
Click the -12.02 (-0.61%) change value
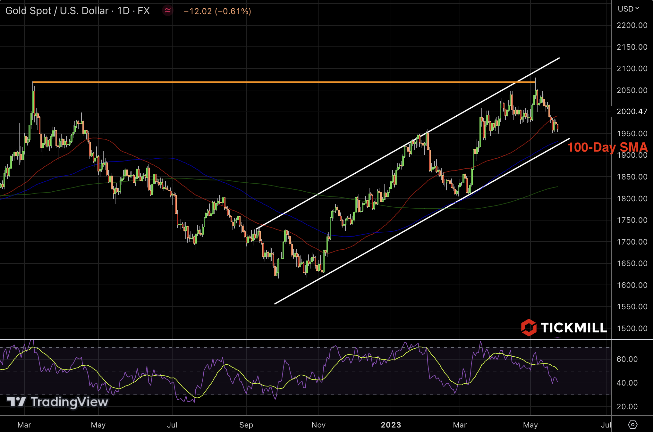click(x=217, y=11)
